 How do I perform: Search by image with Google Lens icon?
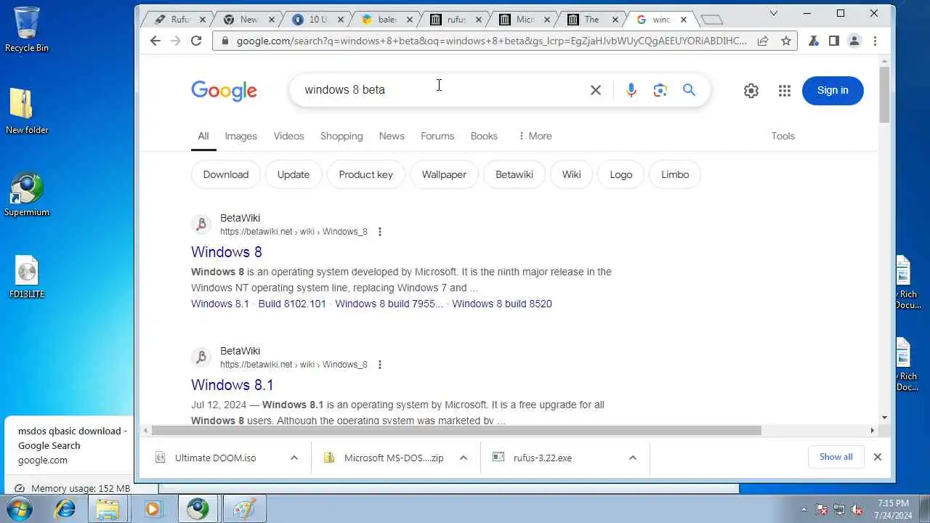(660, 90)
